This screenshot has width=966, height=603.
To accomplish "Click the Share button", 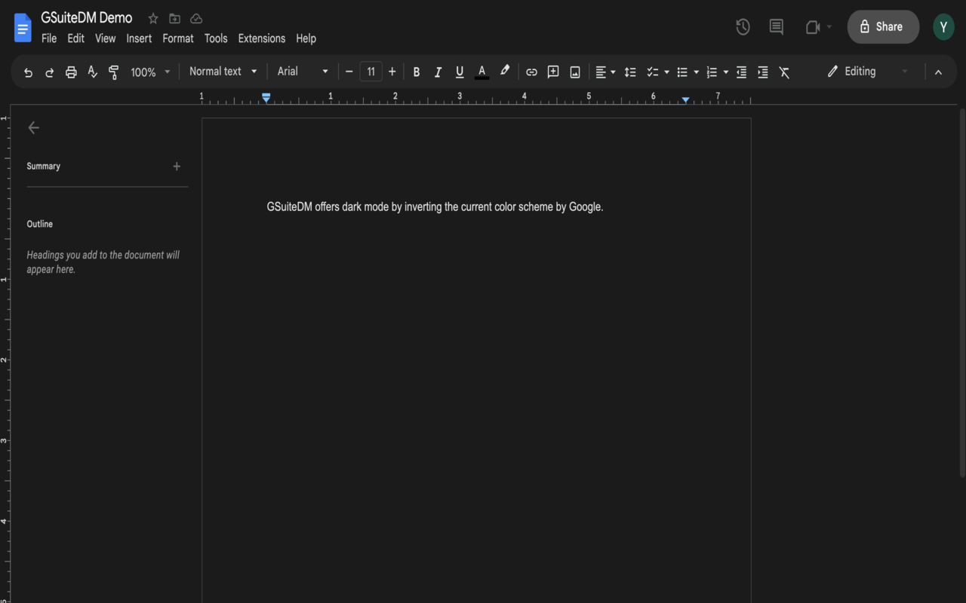I will pos(883,26).
